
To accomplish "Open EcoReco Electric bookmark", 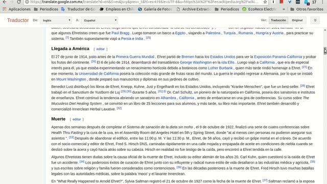I will [260, 9].
